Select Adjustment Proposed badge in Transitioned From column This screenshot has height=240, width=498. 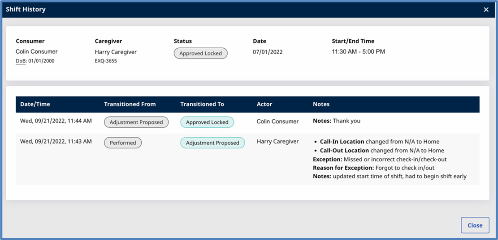pos(136,122)
